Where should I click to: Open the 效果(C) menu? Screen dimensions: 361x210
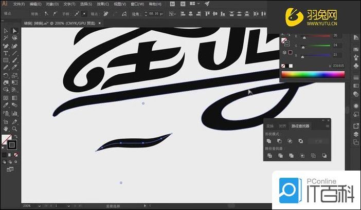pos(102,4)
